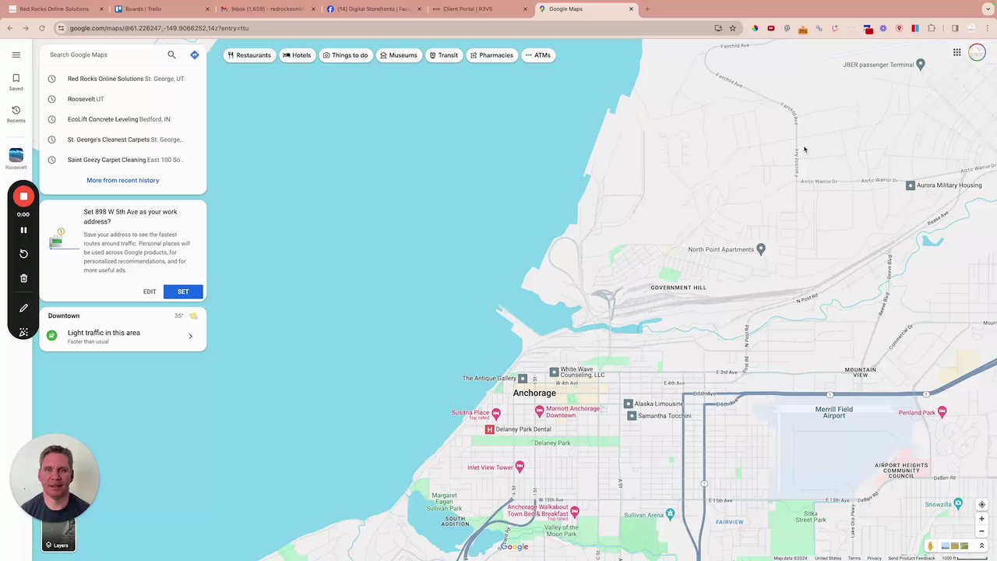
Task: Switch to Boards Trello tab
Action: pyautogui.click(x=160, y=9)
